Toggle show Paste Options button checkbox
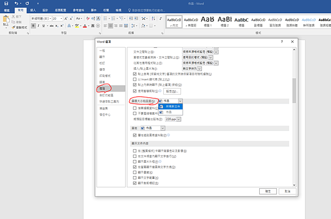 (x=135, y=85)
